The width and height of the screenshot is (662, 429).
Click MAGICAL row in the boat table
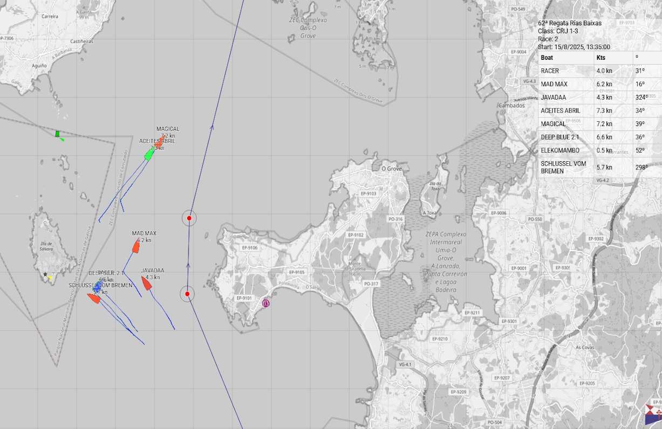[x=553, y=124]
